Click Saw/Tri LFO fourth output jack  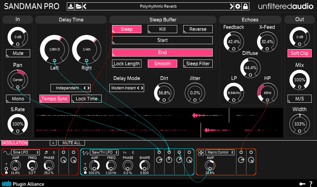(189, 152)
